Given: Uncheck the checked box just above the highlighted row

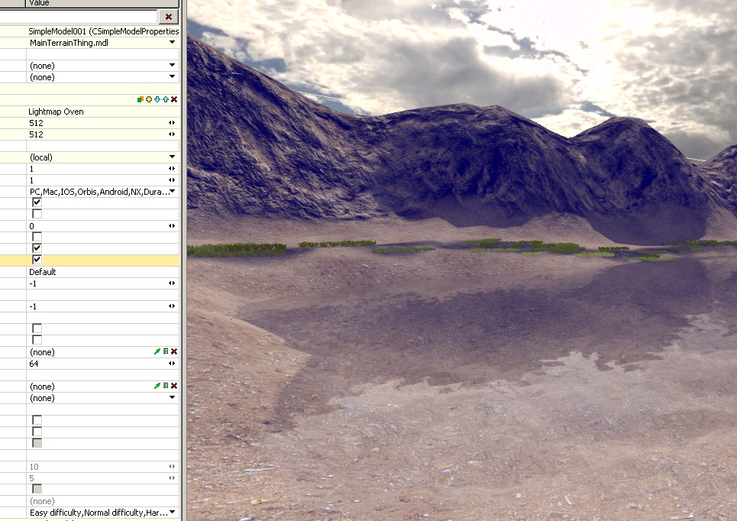Looking at the screenshot, I should click(37, 248).
